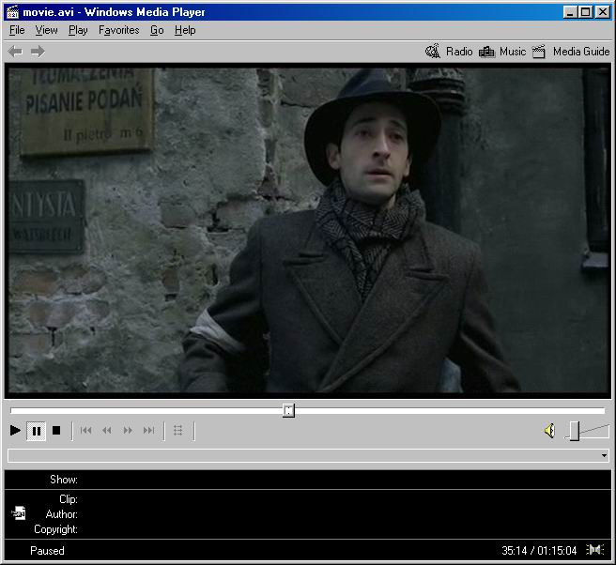Click the Pause button
This screenshot has height=565, width=616.
click(x=36, y=431)
